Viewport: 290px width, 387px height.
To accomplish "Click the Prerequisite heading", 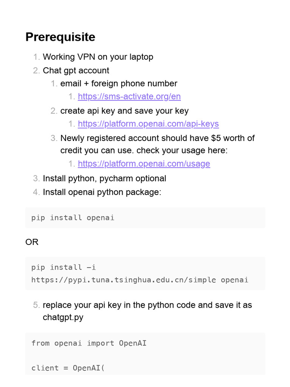I will [x=60, y=37].
